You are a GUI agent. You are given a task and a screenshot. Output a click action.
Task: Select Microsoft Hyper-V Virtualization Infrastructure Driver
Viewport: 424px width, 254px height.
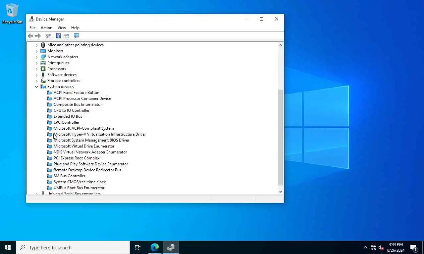(x=100, y=134)
